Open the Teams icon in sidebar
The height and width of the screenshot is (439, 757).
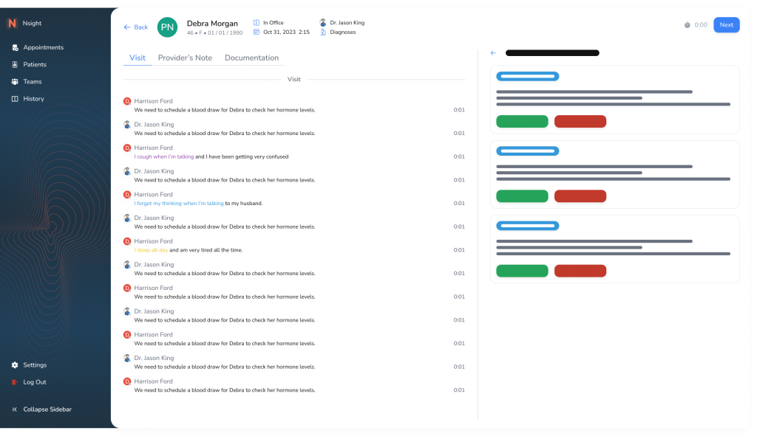pos(15,82)
